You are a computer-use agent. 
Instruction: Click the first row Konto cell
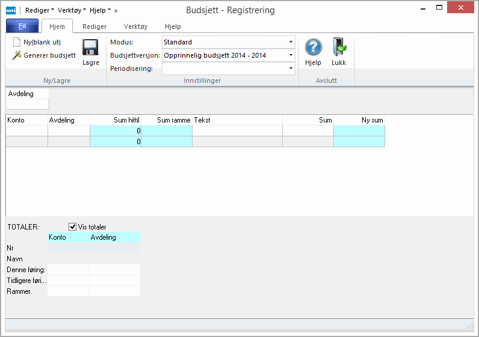pos(26,131)
